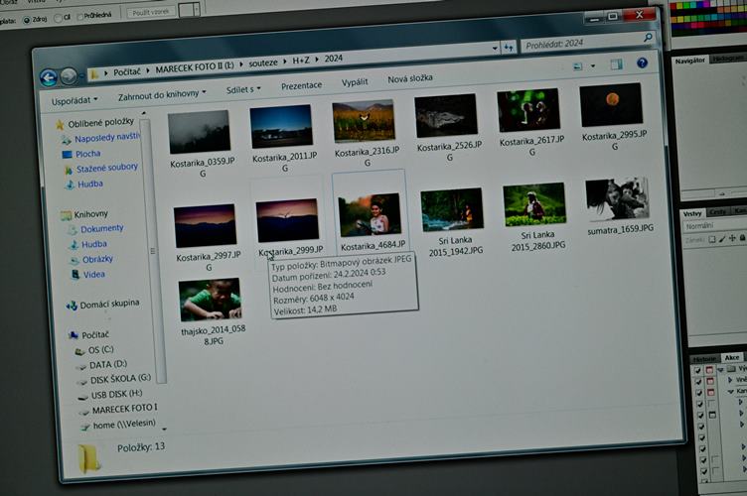The width and height of the screenshot is (747, 496).
Task: Click the Použít vzorek button in Photoshop
Action: [x=151, y=12]
